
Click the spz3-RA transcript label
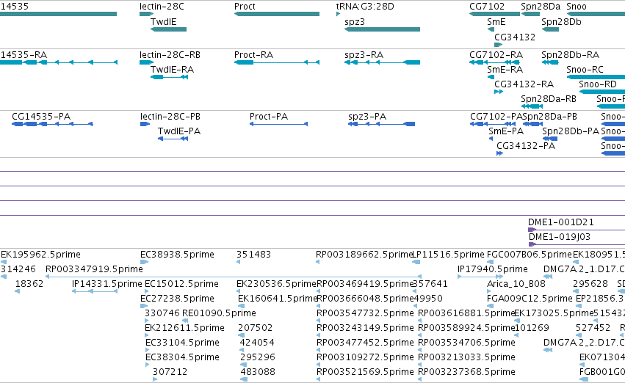click(364, 54)
